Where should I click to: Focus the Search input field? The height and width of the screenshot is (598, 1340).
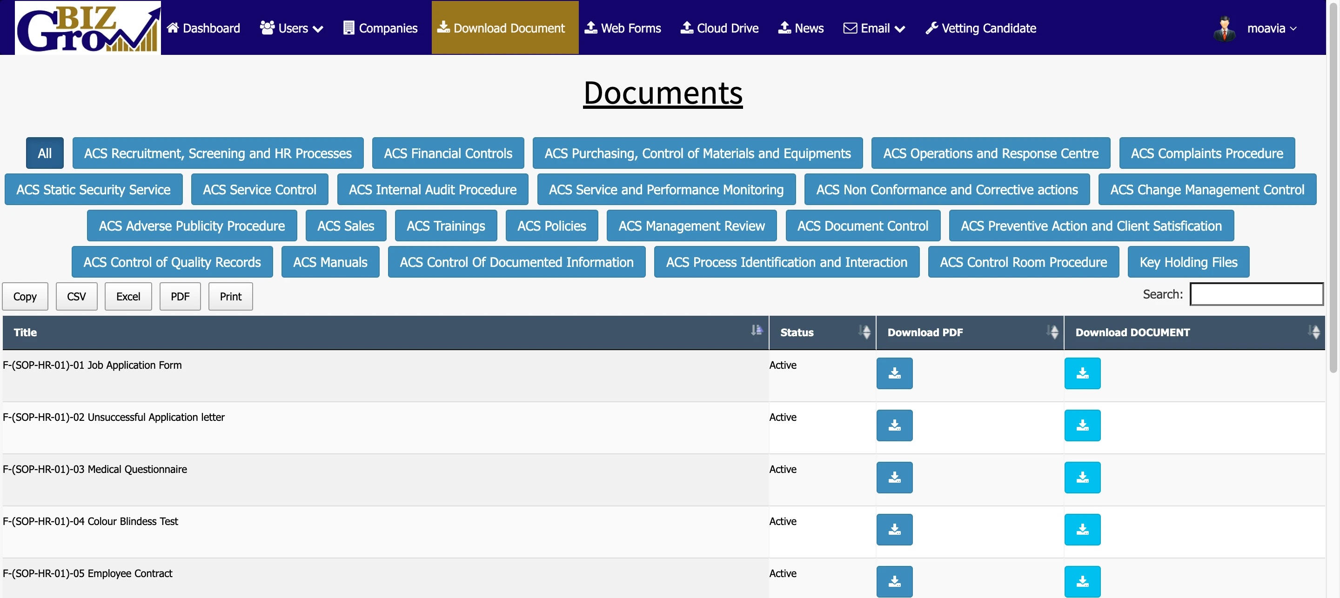point(1256,294)
